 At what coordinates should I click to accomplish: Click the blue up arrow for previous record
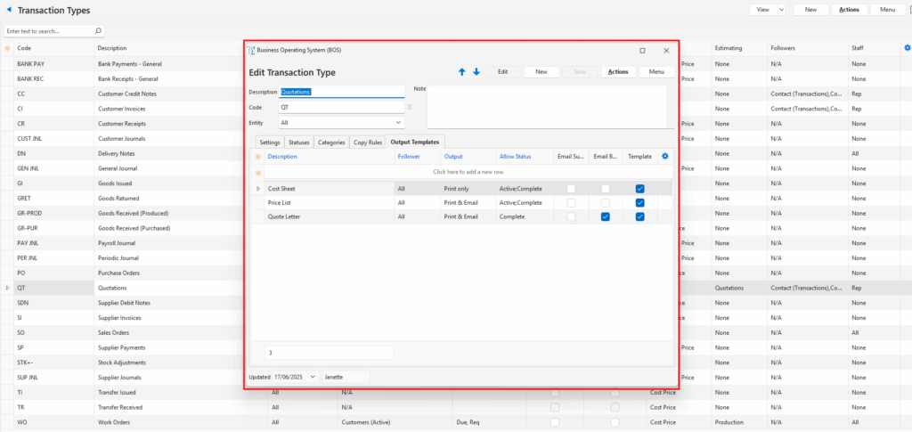pyautogui.click(x=461, y=72)
